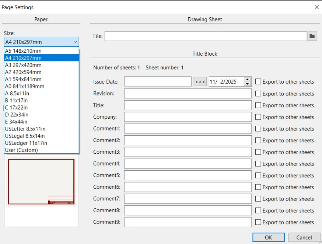
Task: Click the Comment1 input field
Action: click(188, 128)
